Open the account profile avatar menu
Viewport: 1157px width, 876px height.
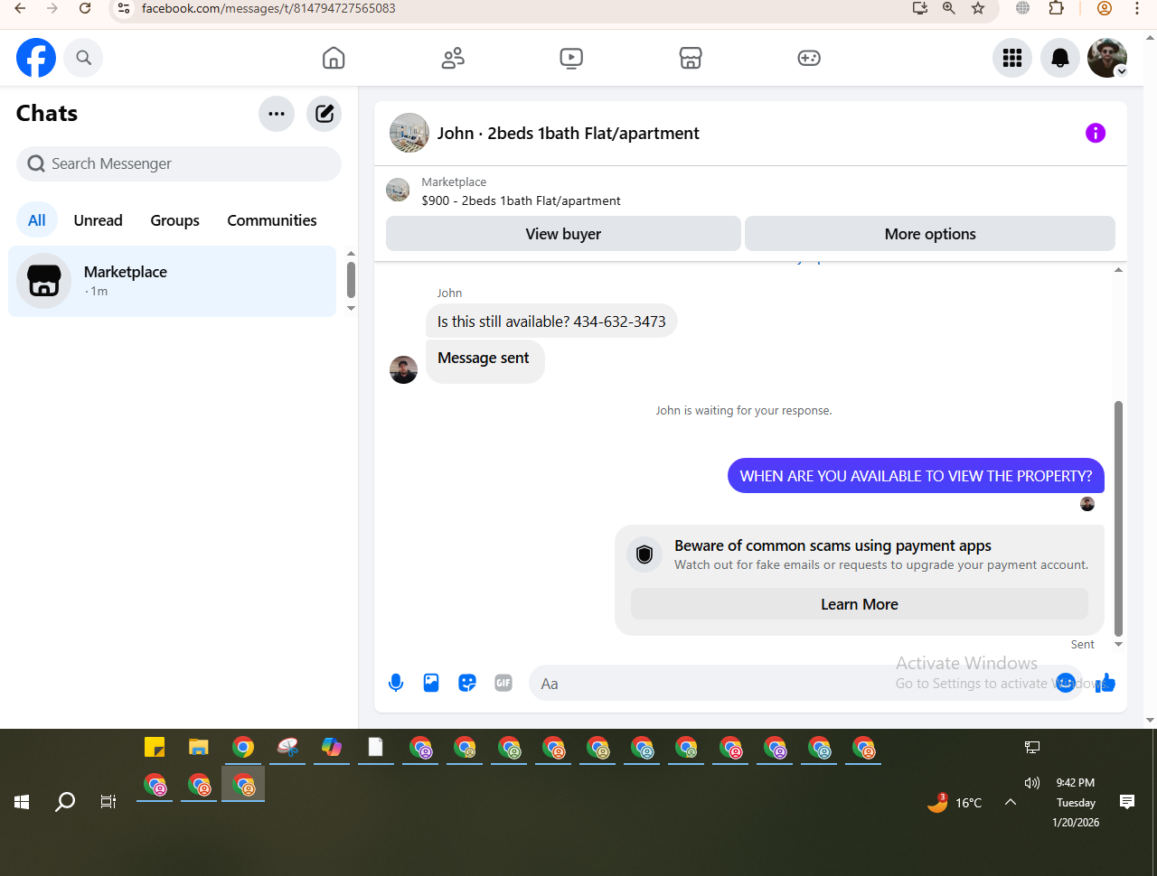click(1107, 58)
